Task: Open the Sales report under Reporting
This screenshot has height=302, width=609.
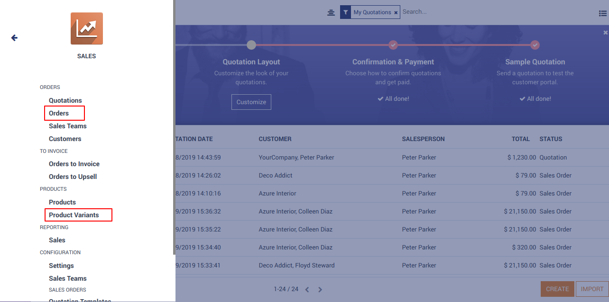Action: (57, 240)
